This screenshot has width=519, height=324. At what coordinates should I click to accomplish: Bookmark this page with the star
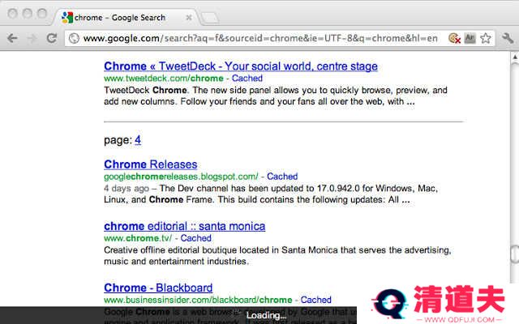[486, 38]
